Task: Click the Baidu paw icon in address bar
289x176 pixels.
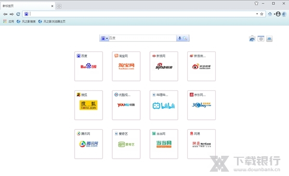Action: pyautogui.click(x=26, y=14)
